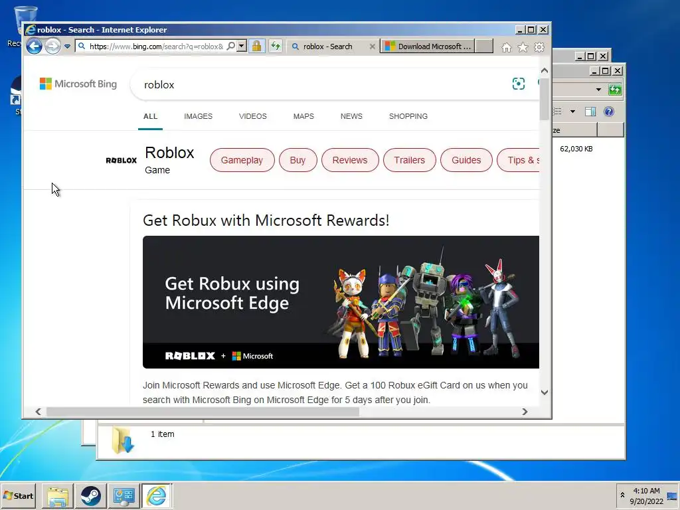This screenshot has height=510, width=680.
Task: Click the taskbar clock 4:10 AM
Action: coord(646,491)
